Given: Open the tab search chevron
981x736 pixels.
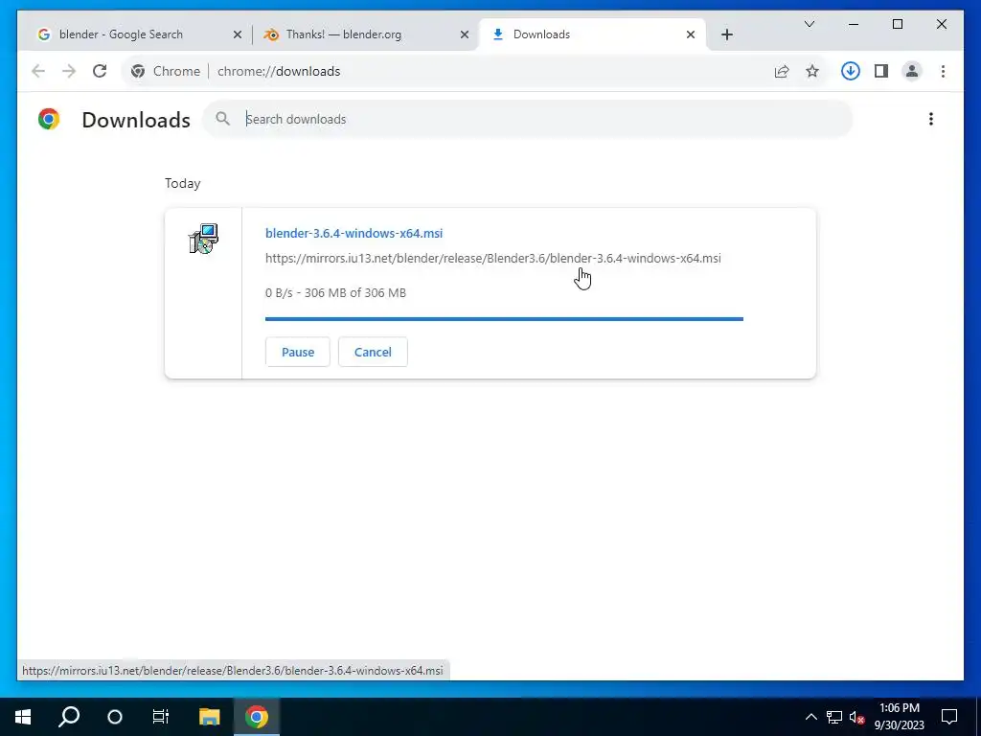Looking at the screenshot, I should point(809,24).
